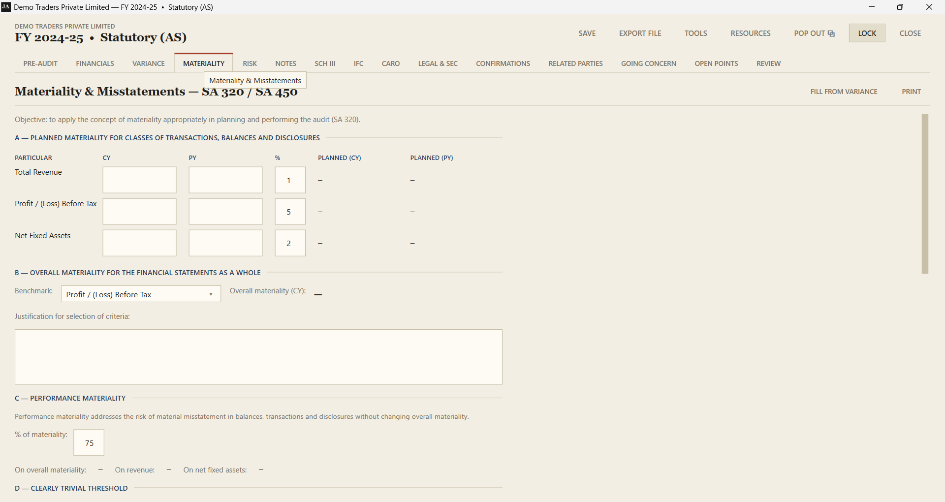Image resolution: width=945 pixels, height=502 pixels.
Task: Go to the RISK tab
Action: click(x=250, y=63)
